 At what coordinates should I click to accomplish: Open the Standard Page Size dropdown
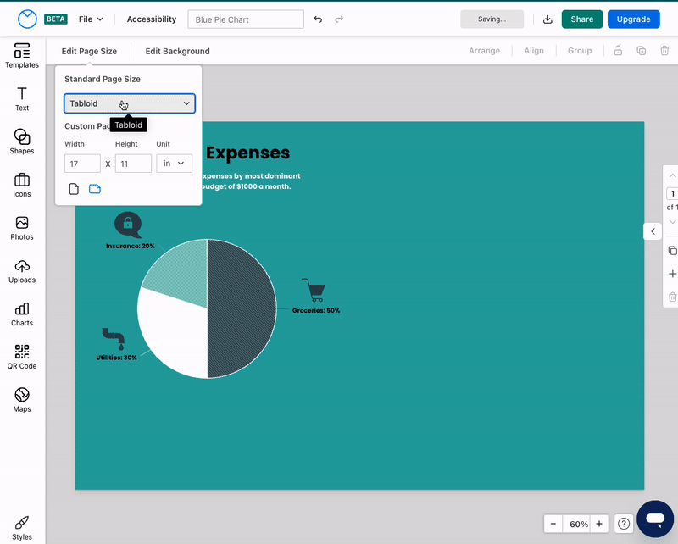pyautogui.click(x=130, y=103)
